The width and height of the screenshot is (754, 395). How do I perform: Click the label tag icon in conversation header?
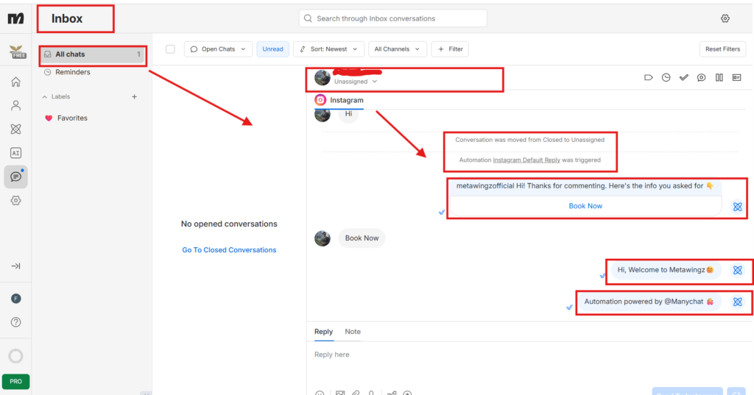pyautogui.click(x=648, y=77)
